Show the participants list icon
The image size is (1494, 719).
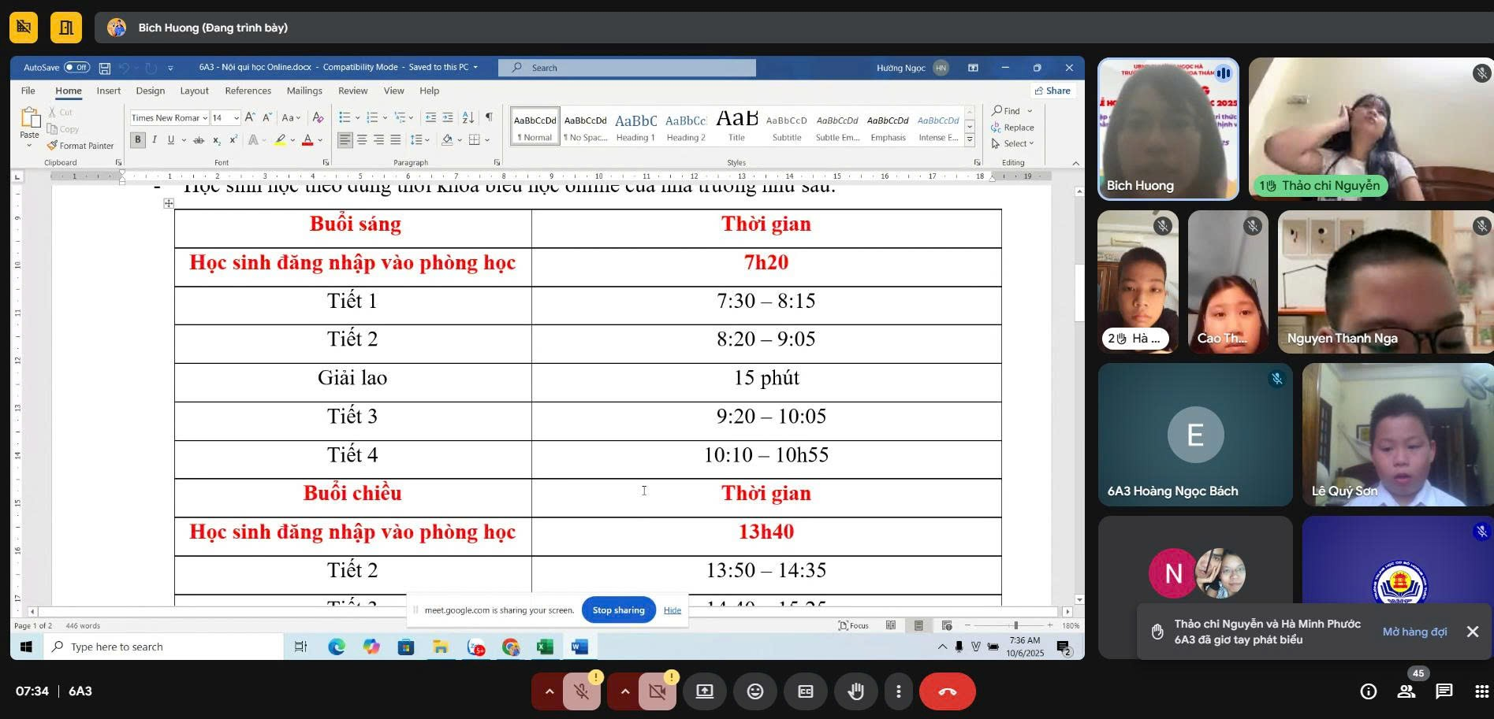click(1406, 691)
